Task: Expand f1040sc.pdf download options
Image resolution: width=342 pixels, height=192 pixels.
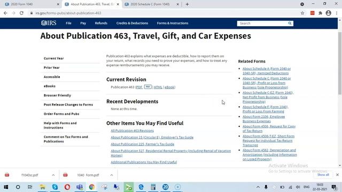Action: (x=53, y=175)
